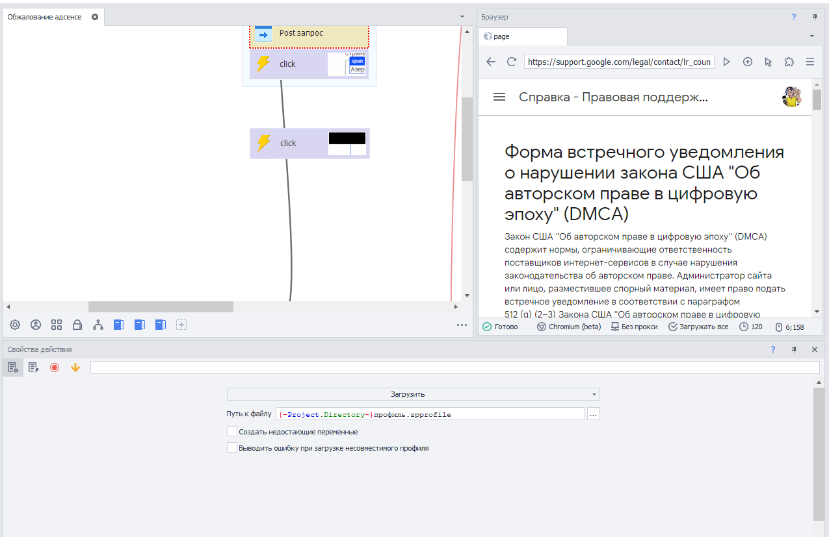Open Google help page hamburger menu

[499, 97]
